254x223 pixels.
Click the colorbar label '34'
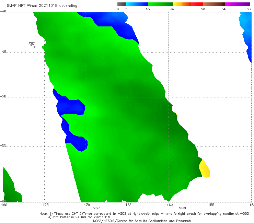click(x=172, y=9)
